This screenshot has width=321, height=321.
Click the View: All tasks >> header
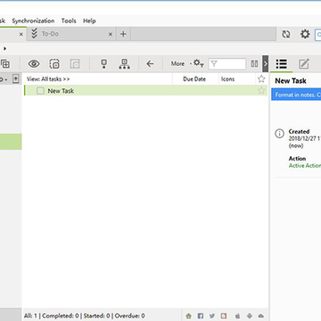pos(48,79)
